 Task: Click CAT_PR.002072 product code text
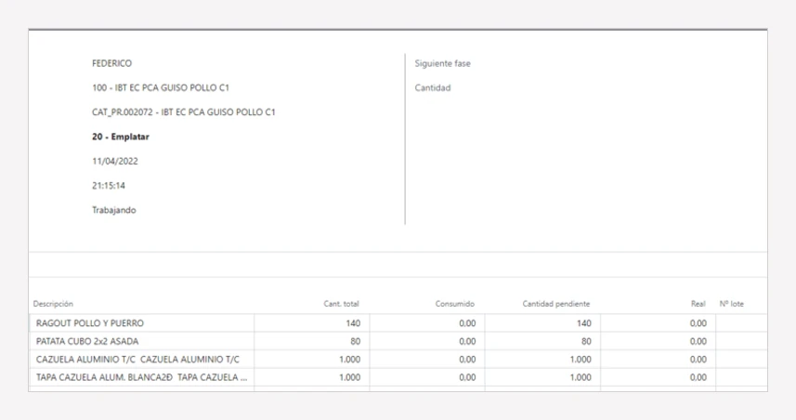(123, 112)
